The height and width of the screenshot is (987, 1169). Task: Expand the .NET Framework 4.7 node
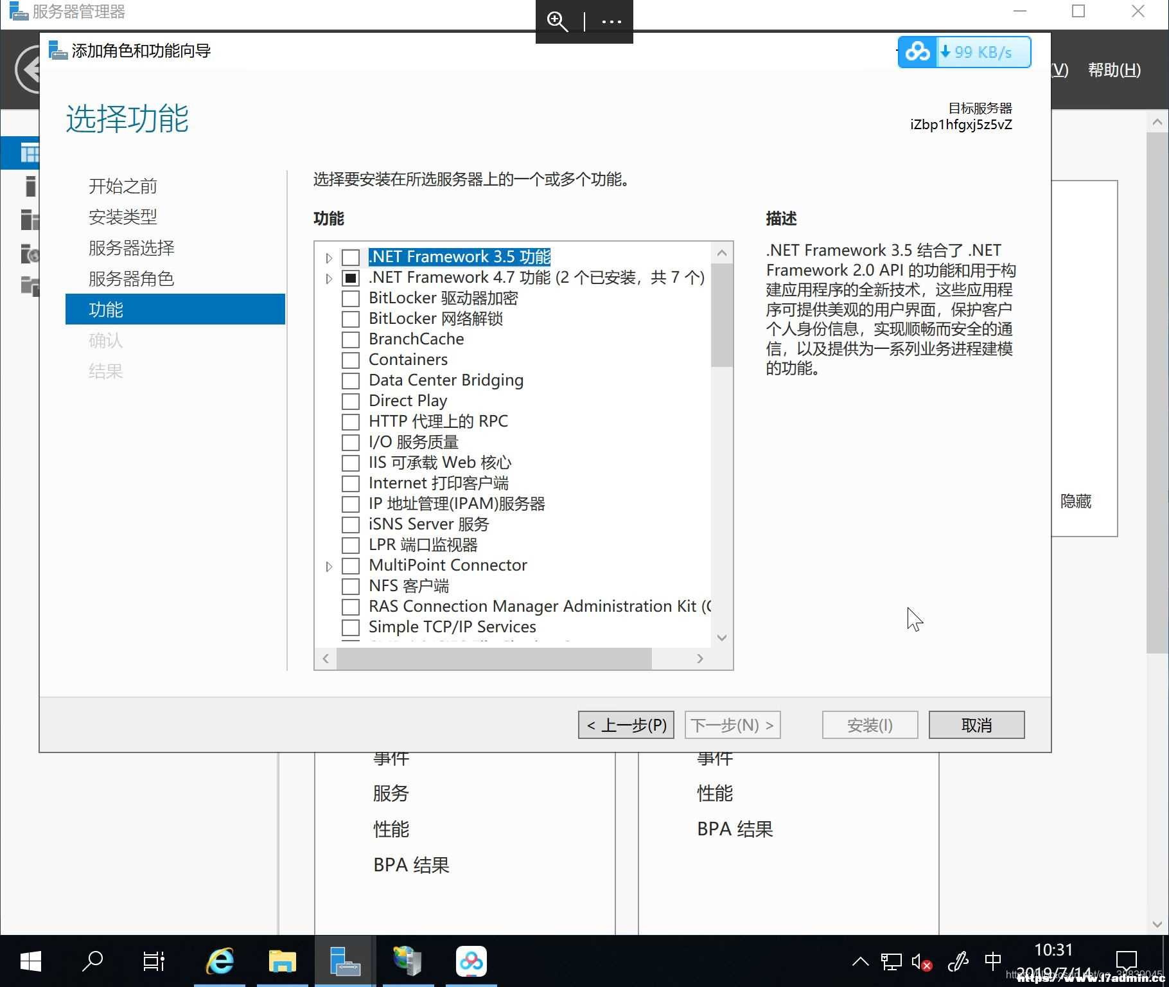pos(329,278)
